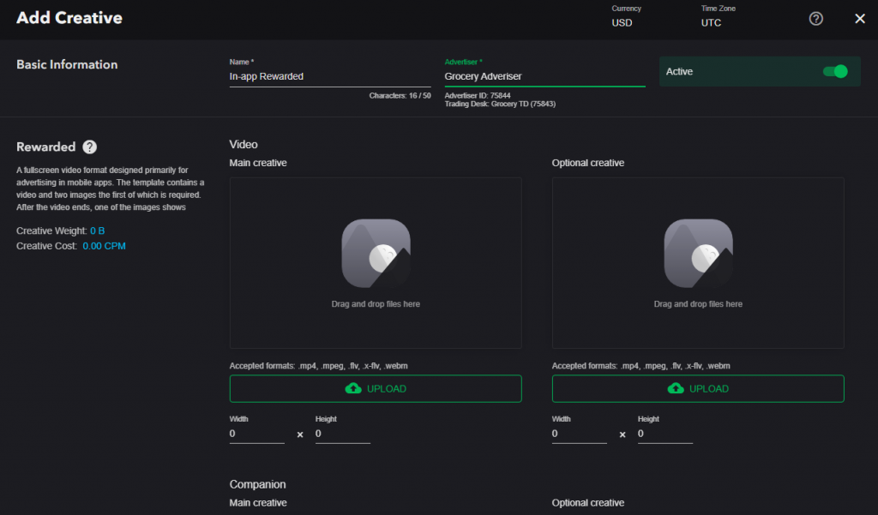
Task: Open the header help question-mark icon
Action: point(815,18)
